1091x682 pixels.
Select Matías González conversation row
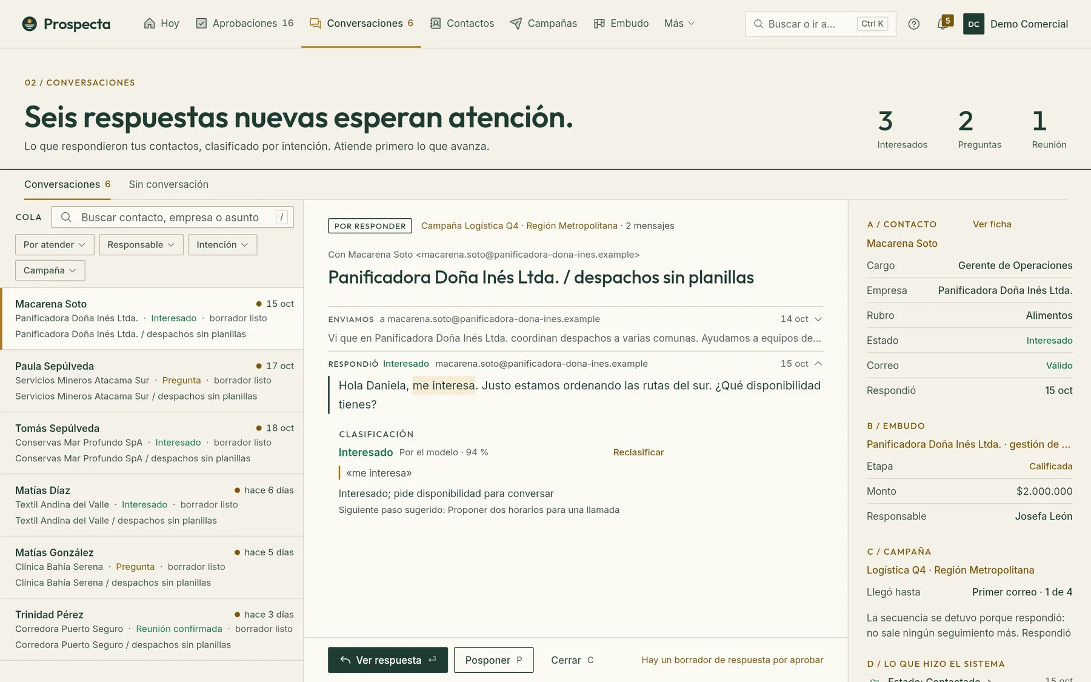pyautogui.click(x=152, y=567)
